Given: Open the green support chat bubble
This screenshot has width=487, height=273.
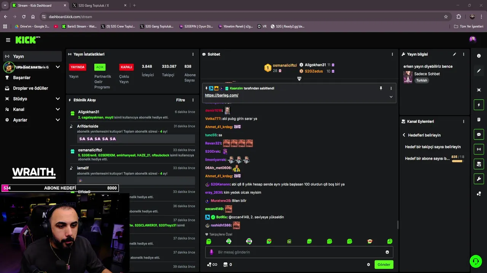Looking at the screenshot, I should coord(476,261).
